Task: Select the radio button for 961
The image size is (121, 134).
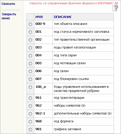Action: coord(30,98)
